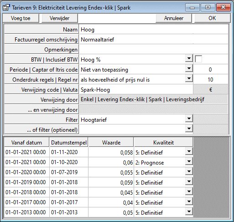Click the Factuurregel omschrijving field 'Normaaltarief'
Screen dimensions: 234x222
154,40
